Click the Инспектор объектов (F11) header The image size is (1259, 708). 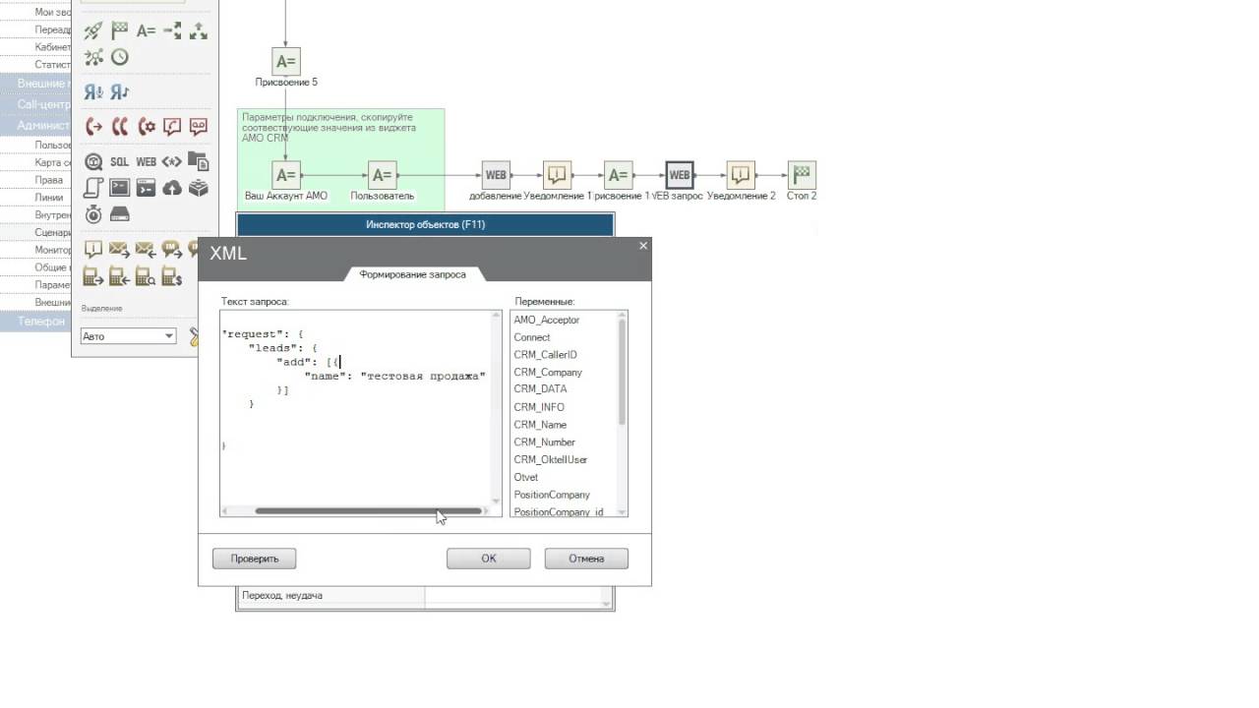pyautogui.click(x=425, y=225)
